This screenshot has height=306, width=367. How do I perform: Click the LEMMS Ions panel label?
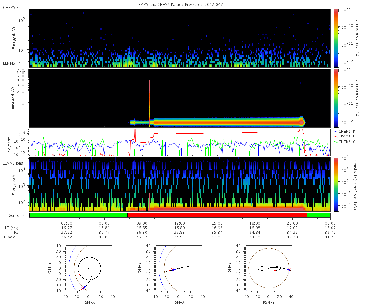click(x=12, y=164)
